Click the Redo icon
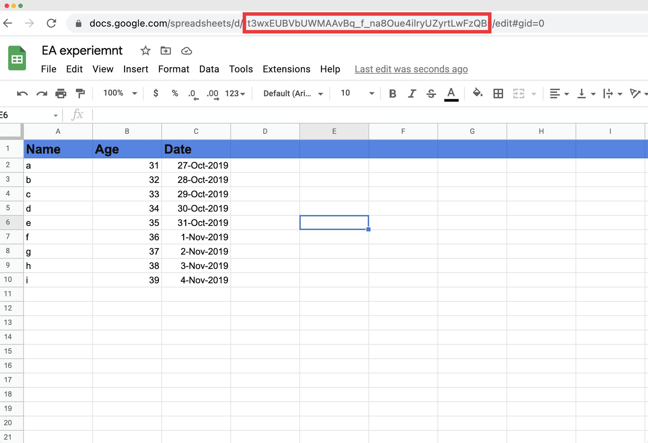The width and height of the screenshot is (648, 443). click(41, 94)
